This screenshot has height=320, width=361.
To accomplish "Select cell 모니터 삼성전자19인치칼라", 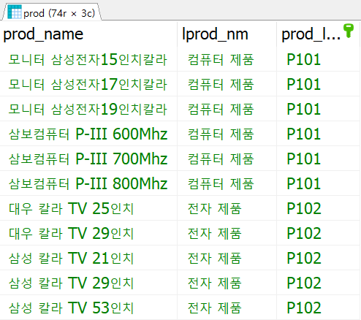I will point(88,109).
